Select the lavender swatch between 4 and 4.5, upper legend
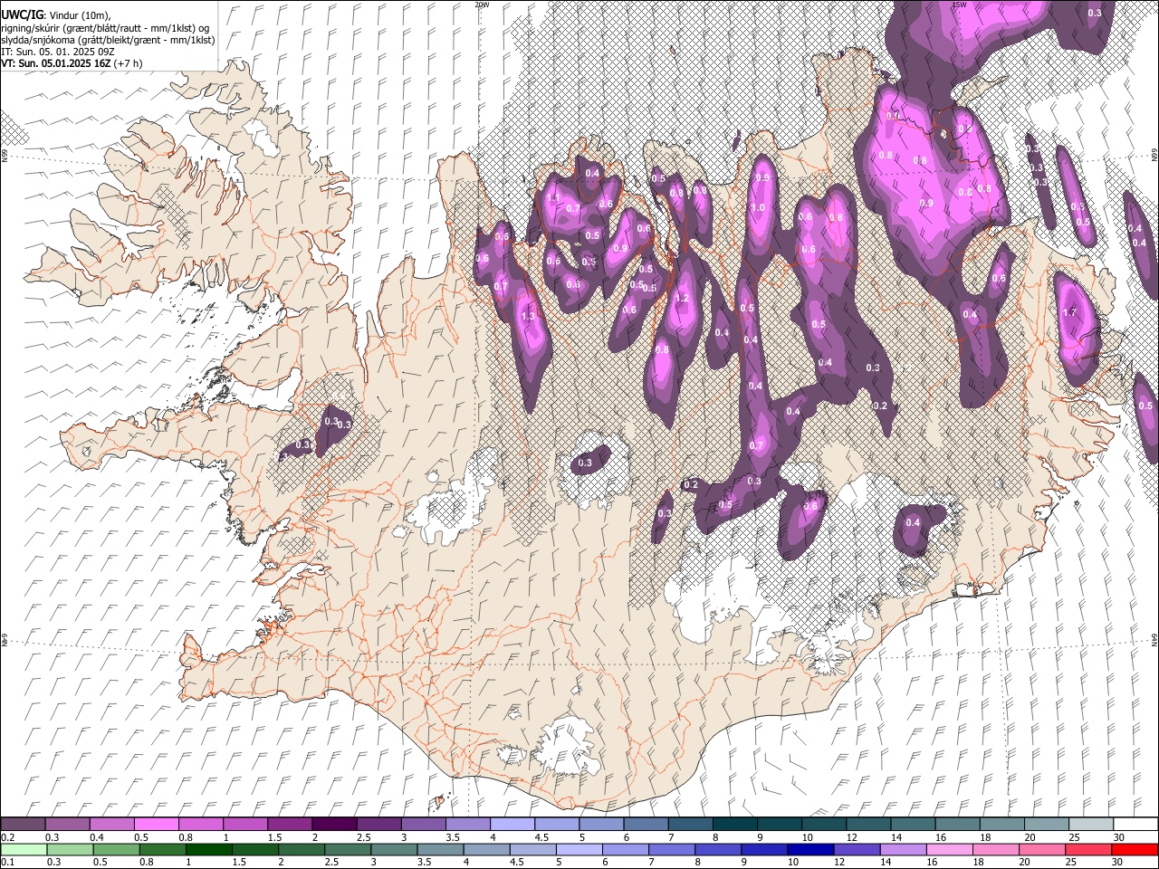 512,824
